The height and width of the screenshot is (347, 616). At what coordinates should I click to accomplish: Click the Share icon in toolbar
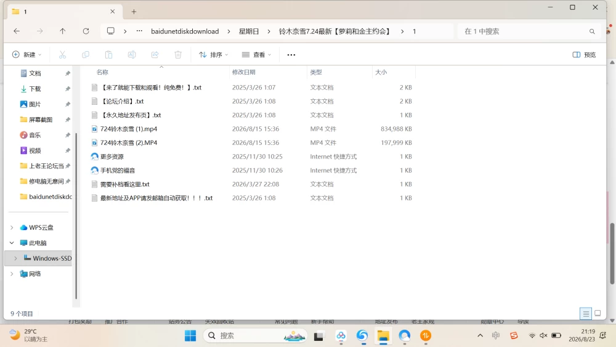click(x=155, y=55)
